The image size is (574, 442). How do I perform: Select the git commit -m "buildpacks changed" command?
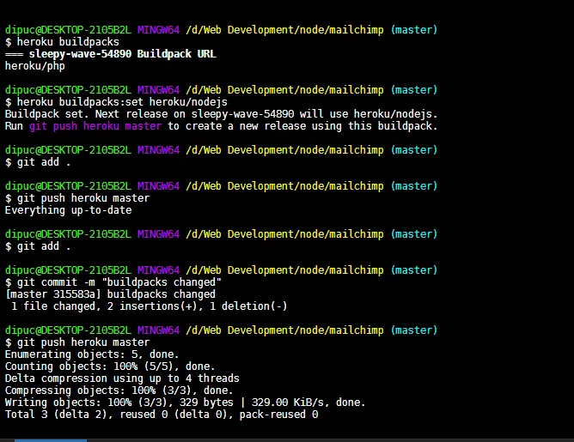(x=113, y=282)
